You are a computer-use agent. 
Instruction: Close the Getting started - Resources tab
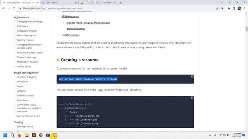pos(38,3)
